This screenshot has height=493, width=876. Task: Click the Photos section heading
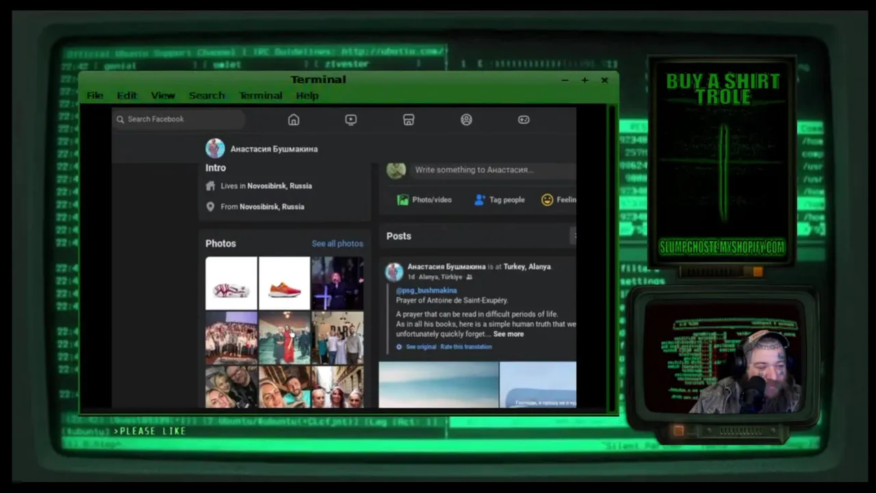tap(220, 244)
